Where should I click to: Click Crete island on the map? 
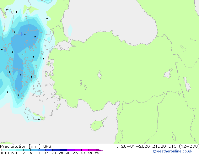(x=34, y=115)
